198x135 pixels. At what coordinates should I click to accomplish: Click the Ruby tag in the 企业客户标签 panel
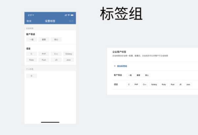[x=164, y=84]
